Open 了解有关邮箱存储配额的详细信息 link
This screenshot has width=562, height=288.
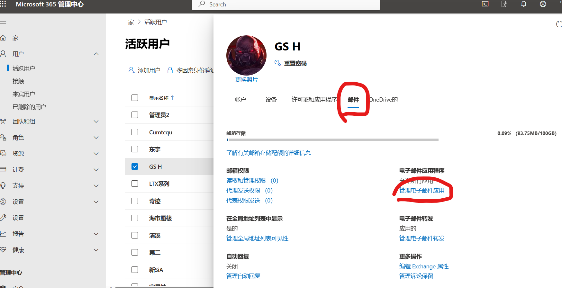pyautogui.click(x=269, y=153)
